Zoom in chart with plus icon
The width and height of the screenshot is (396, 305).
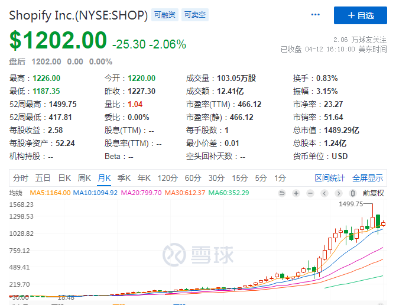[296, 193]
